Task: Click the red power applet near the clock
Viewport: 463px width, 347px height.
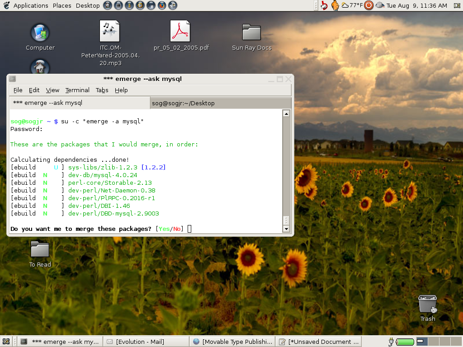Action: (x=369, y=5)
